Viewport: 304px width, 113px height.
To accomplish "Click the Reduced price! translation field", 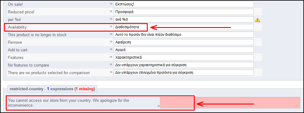I will [x=184, y=12].
